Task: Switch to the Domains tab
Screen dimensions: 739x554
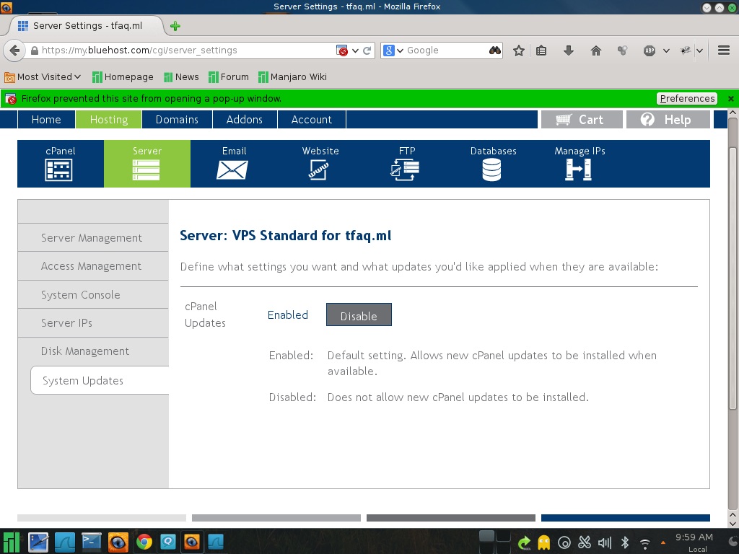Action: (x=177, y=120)
